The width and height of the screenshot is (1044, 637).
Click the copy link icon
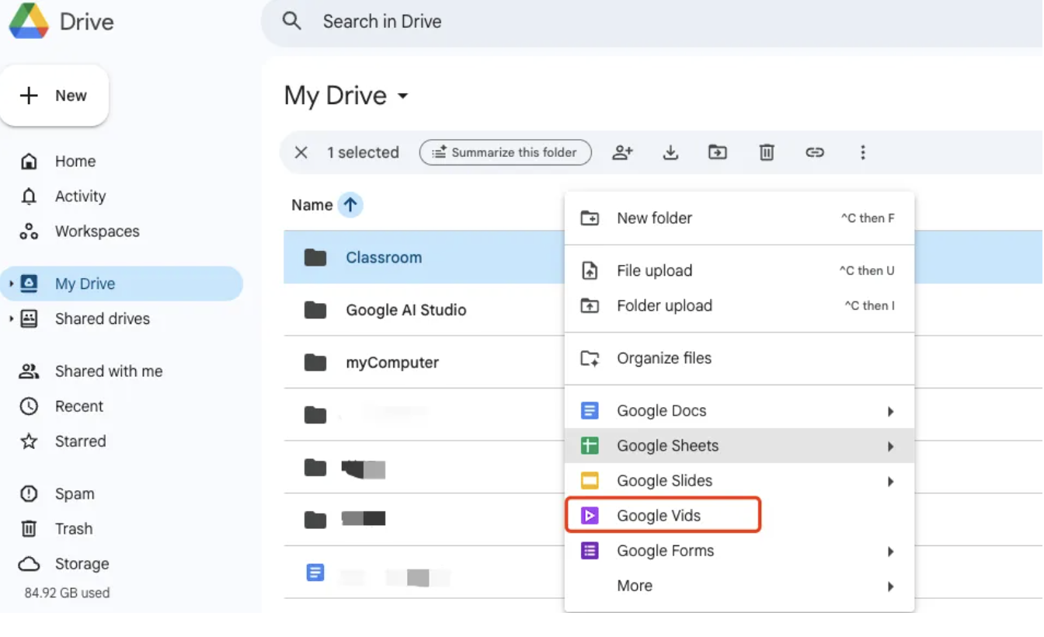tap(814, 152)
